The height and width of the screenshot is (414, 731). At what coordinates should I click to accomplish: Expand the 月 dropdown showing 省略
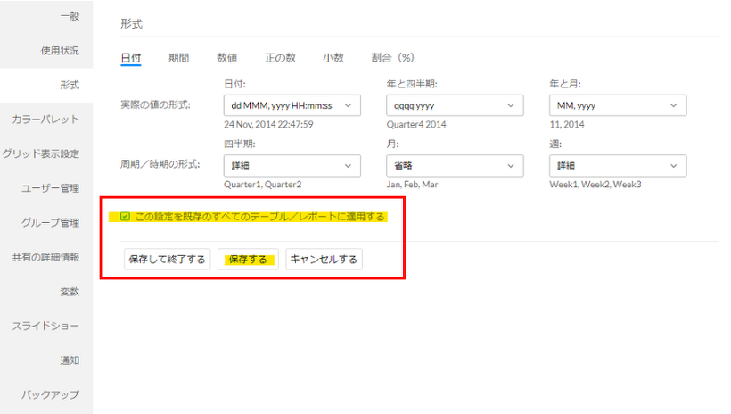(x=454, y=165)
